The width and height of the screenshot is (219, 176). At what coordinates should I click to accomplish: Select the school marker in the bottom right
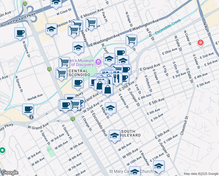[159, 166]
